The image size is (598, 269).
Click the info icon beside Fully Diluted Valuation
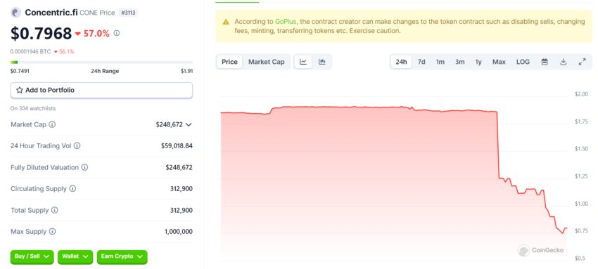[x=84, y=167]
